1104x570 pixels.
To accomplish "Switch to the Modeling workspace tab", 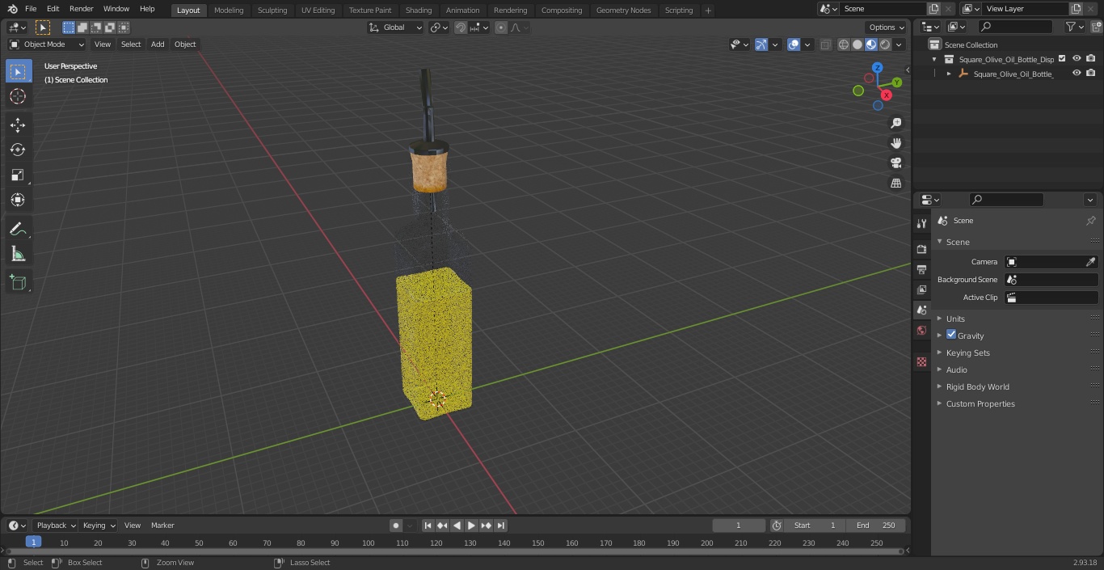I will 229,11.
